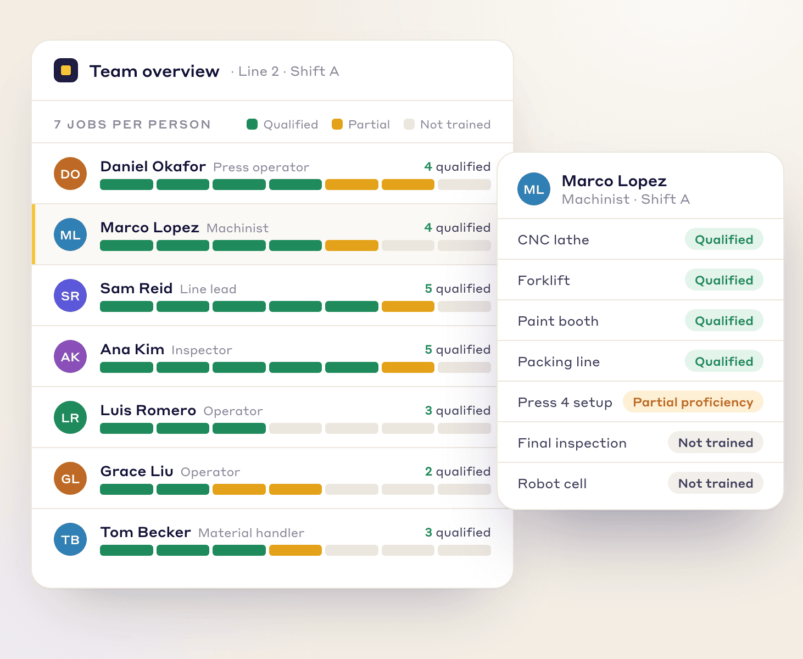Click the "Final inspection" job label

click(572, 443)
